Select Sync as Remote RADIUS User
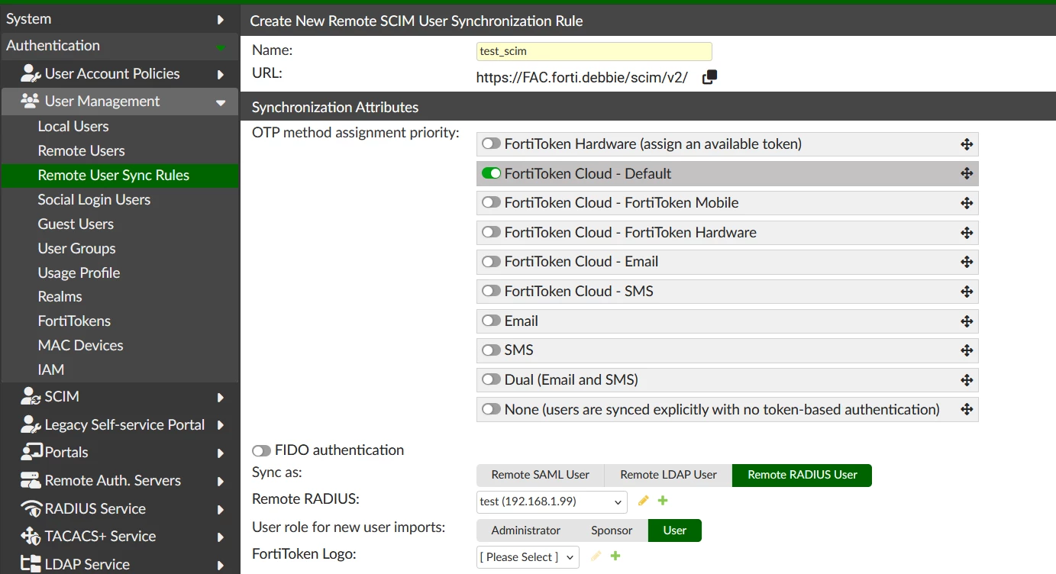This screenshot has height=574, width=1056. 802,475
